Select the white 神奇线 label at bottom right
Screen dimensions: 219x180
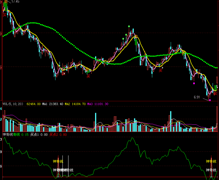pos(211,170)
